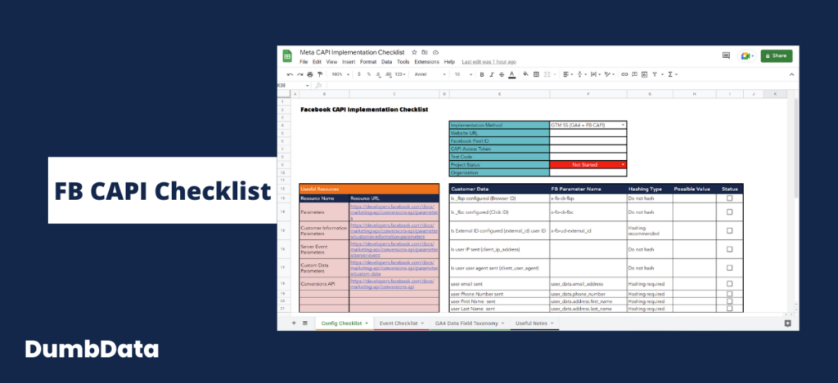The height and width of the screenshot is (383, 838).
Task: Open the Conversions API resource URL link
Action: (x=392, y=284)
